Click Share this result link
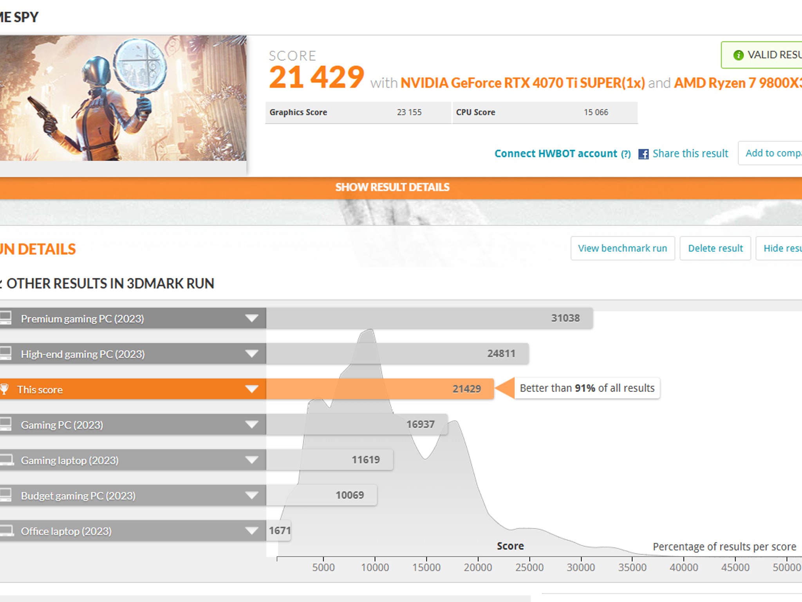 pyautogui.click(x=690, y=154)
